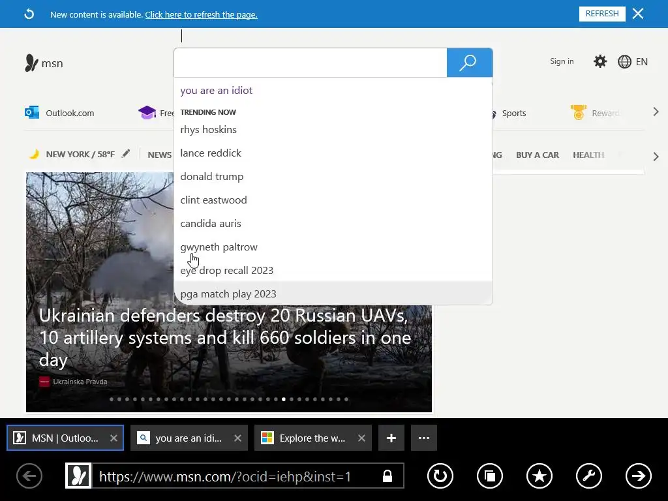Expand shortcuts row with right chevron
This screenshot has width=668, height=501.
click(656, 112)
